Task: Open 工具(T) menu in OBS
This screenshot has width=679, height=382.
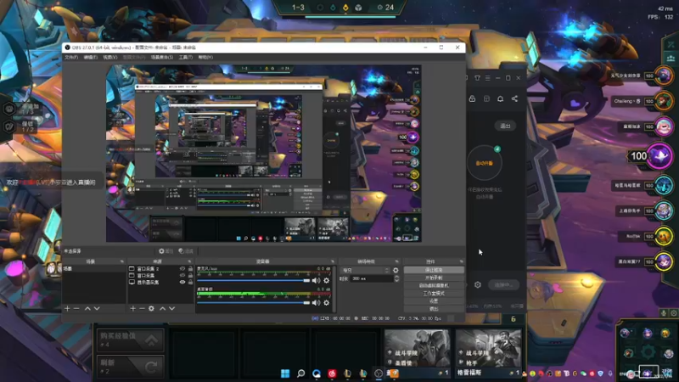Action: pos(186,57)
